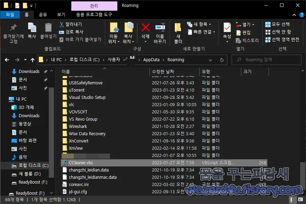Click the 히스토리 history command
Screen dimensions: 306x204
247,40
